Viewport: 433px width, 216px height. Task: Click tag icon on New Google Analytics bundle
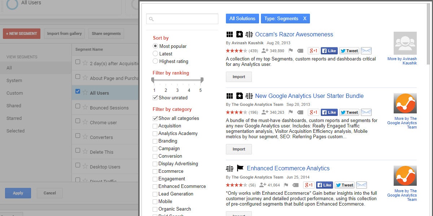coord(296,113)
